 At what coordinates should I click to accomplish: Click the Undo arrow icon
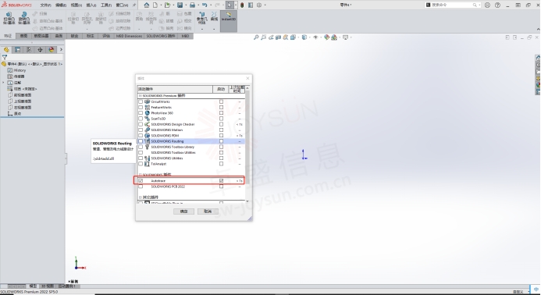pos(205,5)
